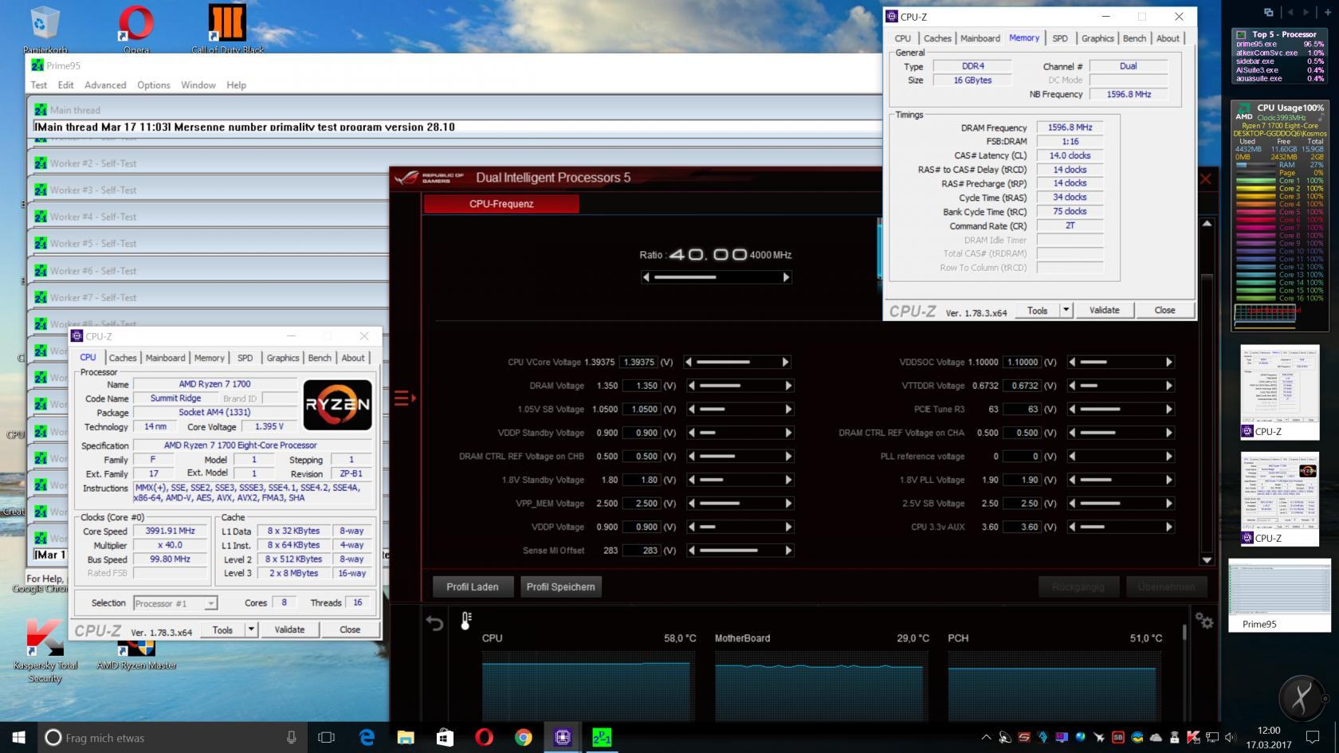Click the round X sidebar gadget icon
Image resolution: width=1339 pixels, height=753 pixels.
[x=1302, y=698]
